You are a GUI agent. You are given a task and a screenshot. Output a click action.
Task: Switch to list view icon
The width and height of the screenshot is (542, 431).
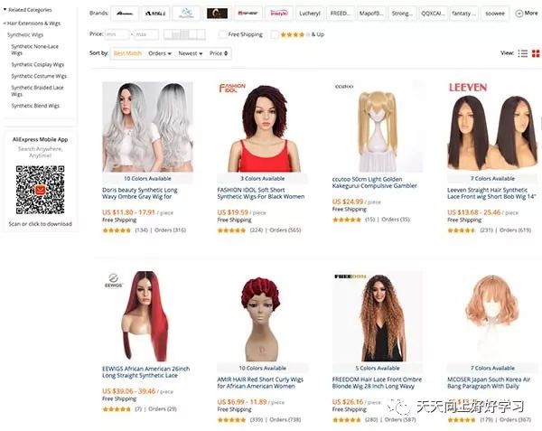tap(523, 53)
